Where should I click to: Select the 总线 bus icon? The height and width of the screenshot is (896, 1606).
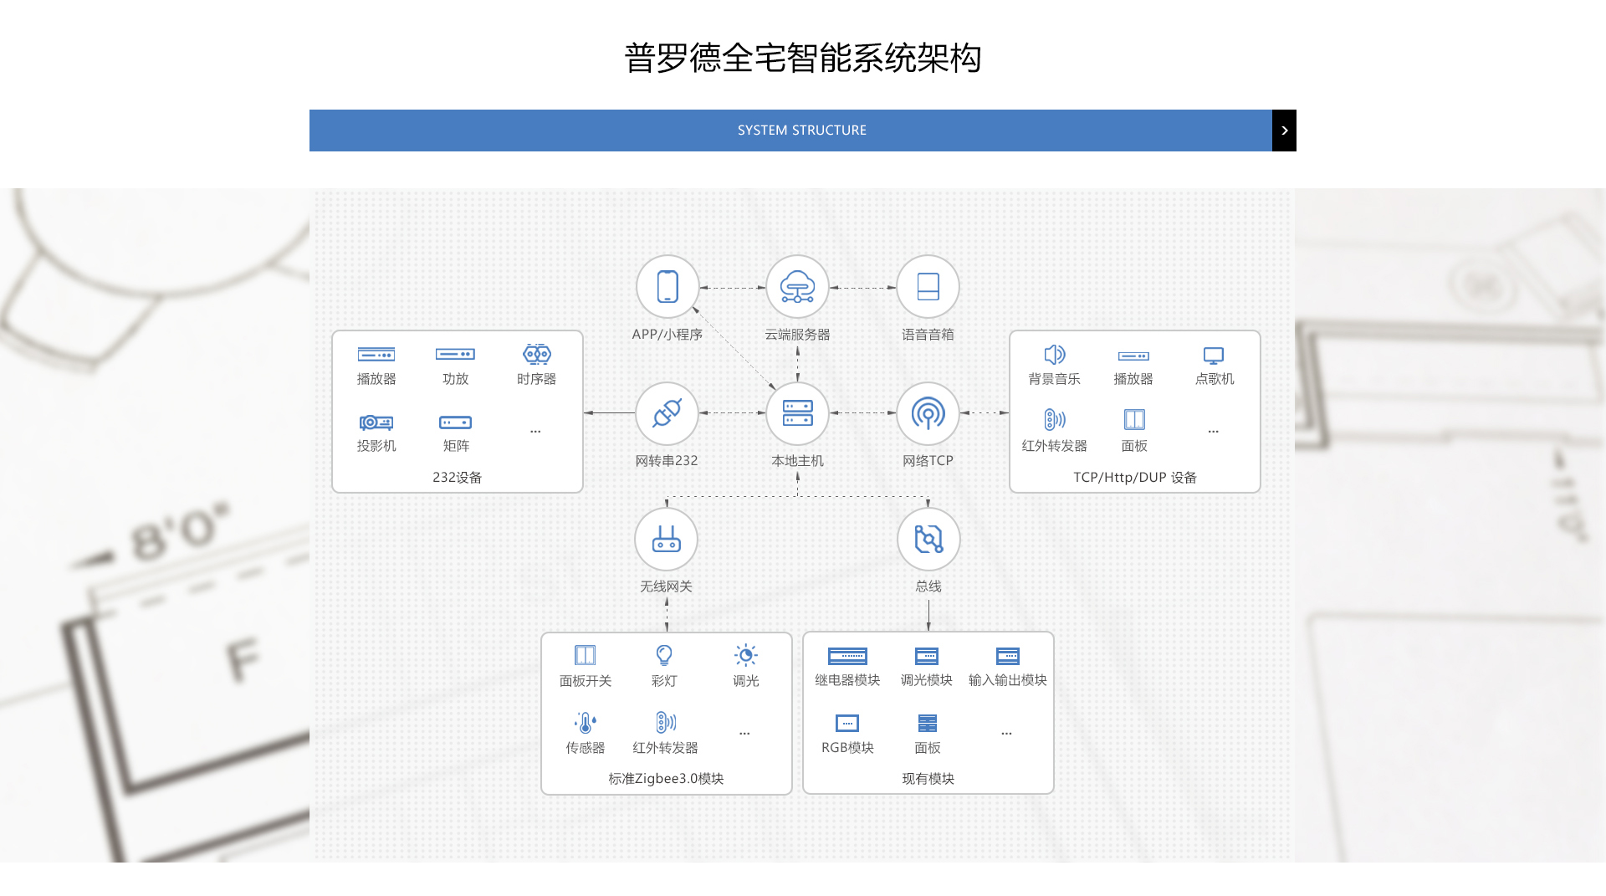coord(928,540)
